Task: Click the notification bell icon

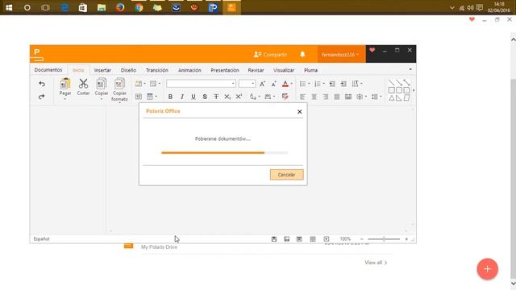Action: (302, 54)
